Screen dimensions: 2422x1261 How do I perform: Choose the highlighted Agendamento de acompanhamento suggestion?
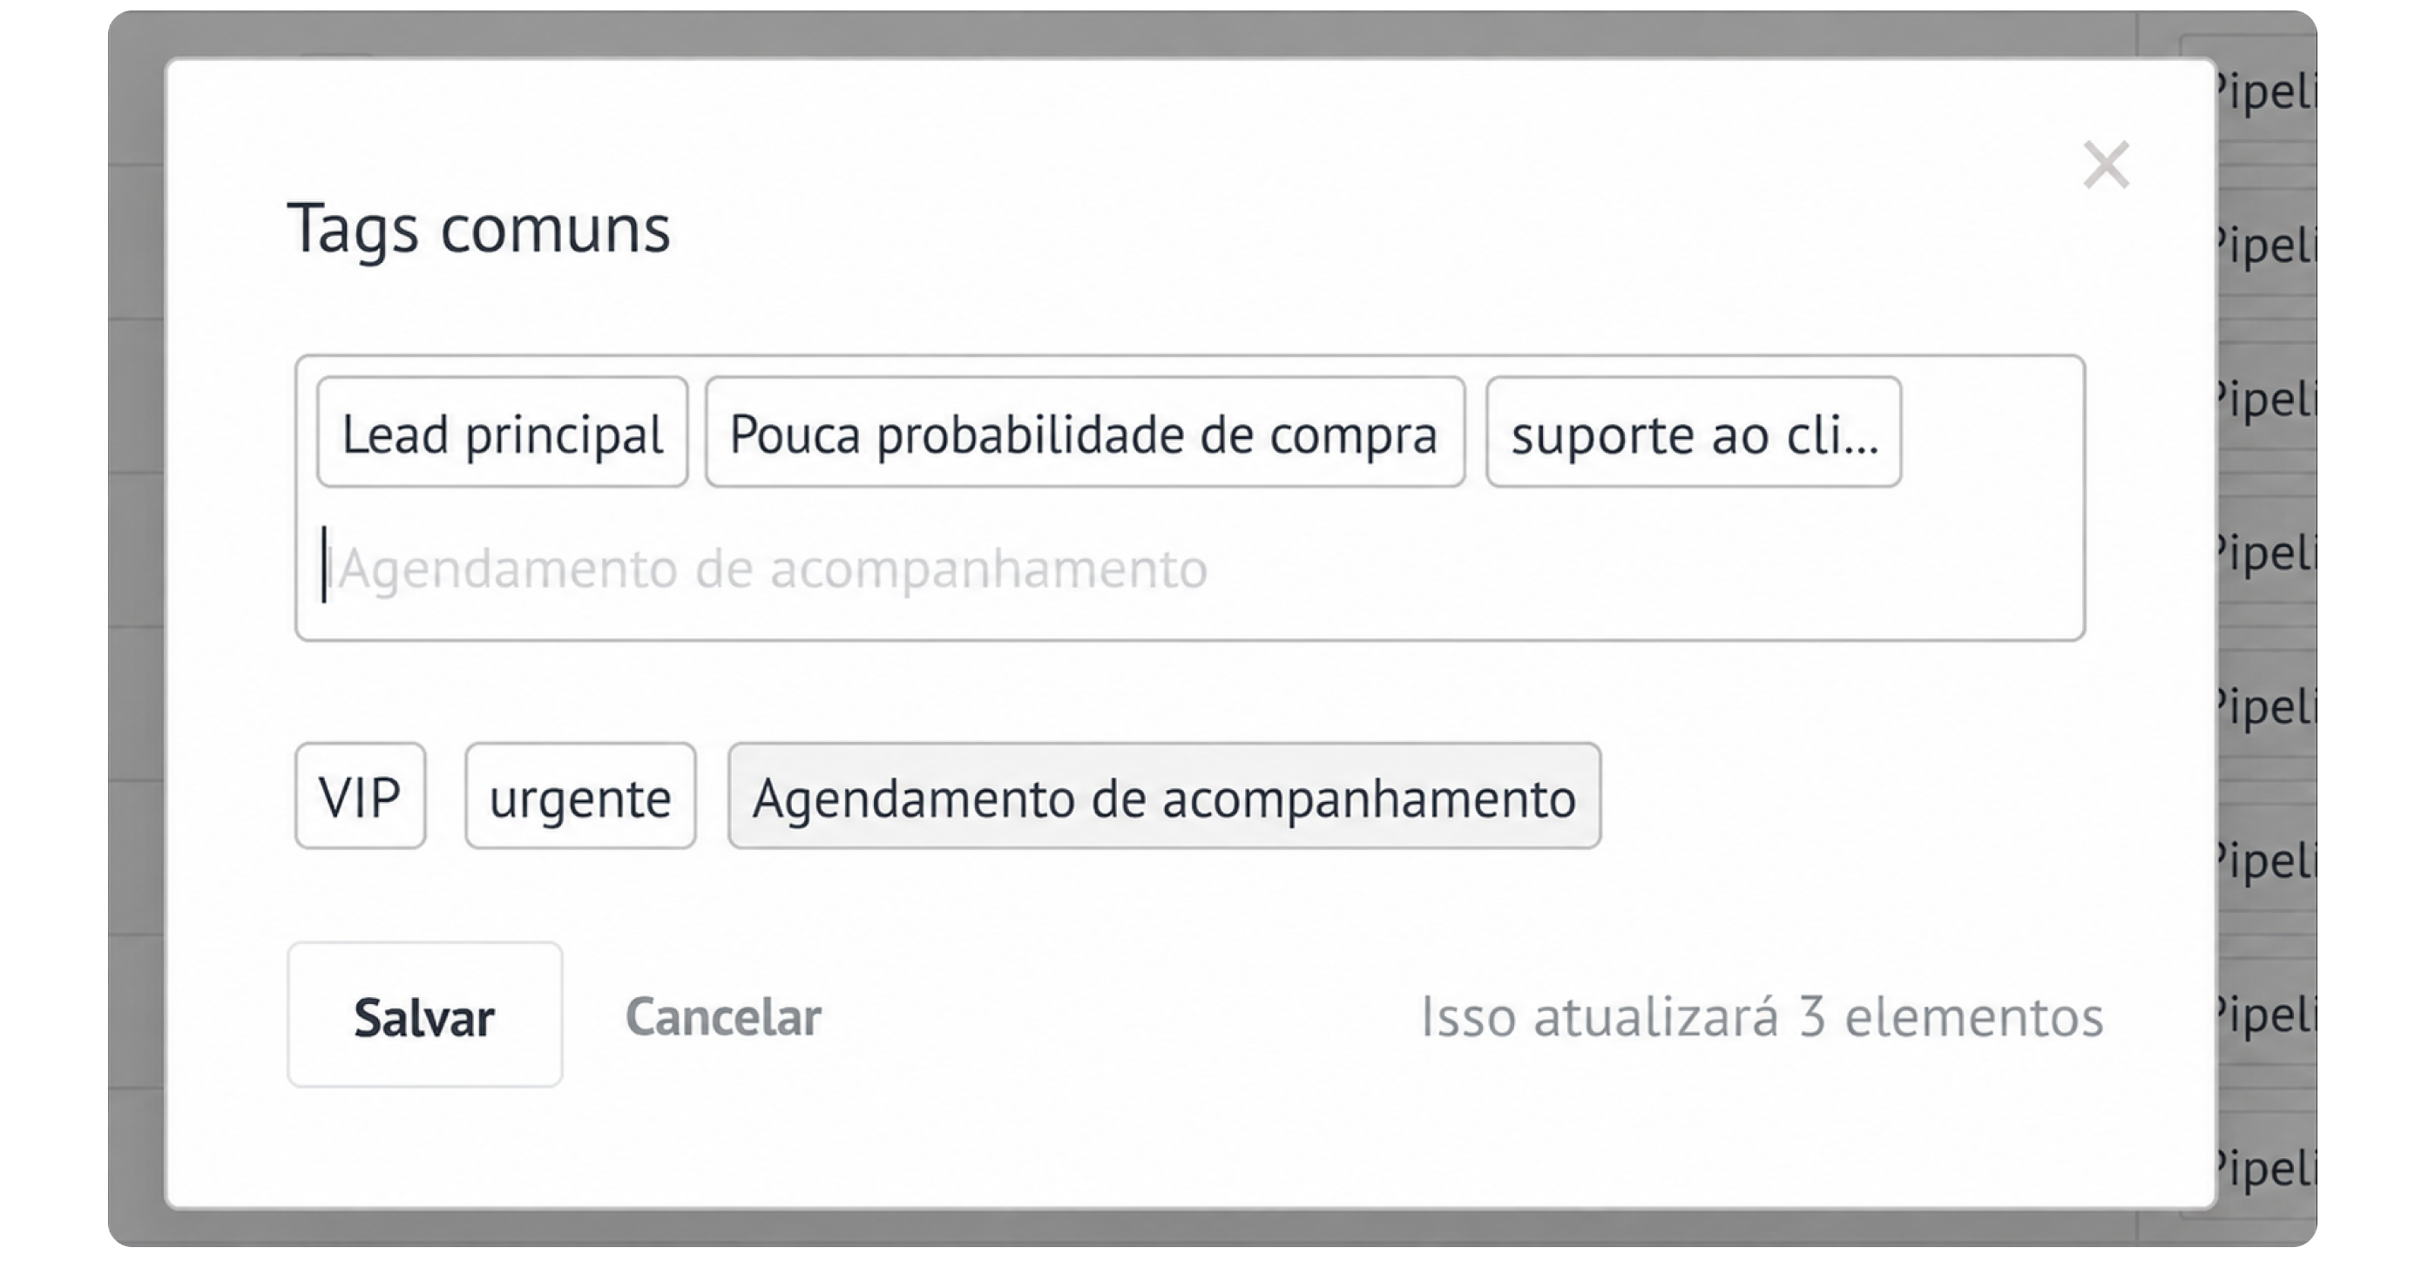(1164, 796)
